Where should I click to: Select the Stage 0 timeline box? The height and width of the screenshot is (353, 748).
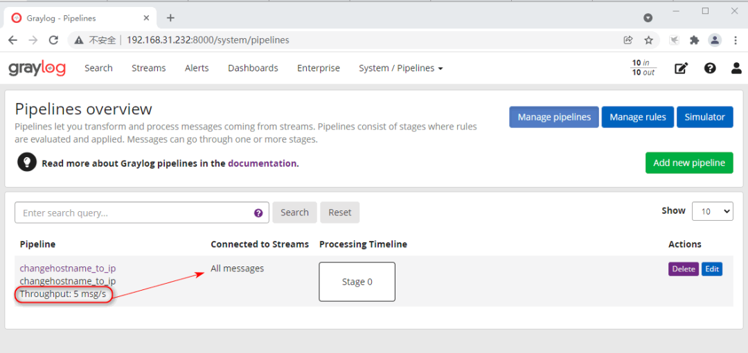pos(357,282)
